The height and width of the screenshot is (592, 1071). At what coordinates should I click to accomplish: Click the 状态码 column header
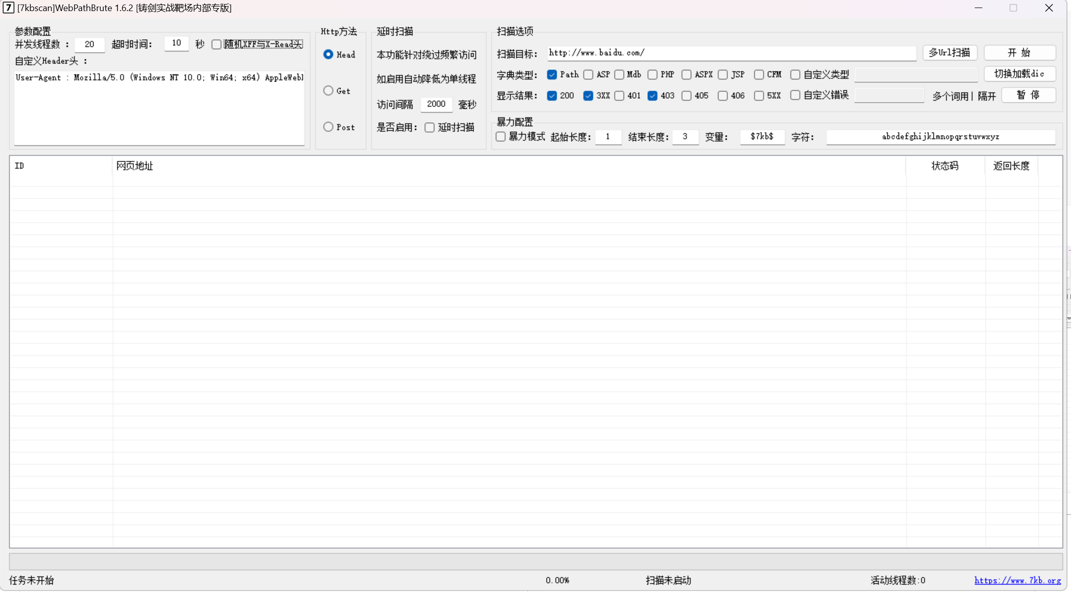945,166
